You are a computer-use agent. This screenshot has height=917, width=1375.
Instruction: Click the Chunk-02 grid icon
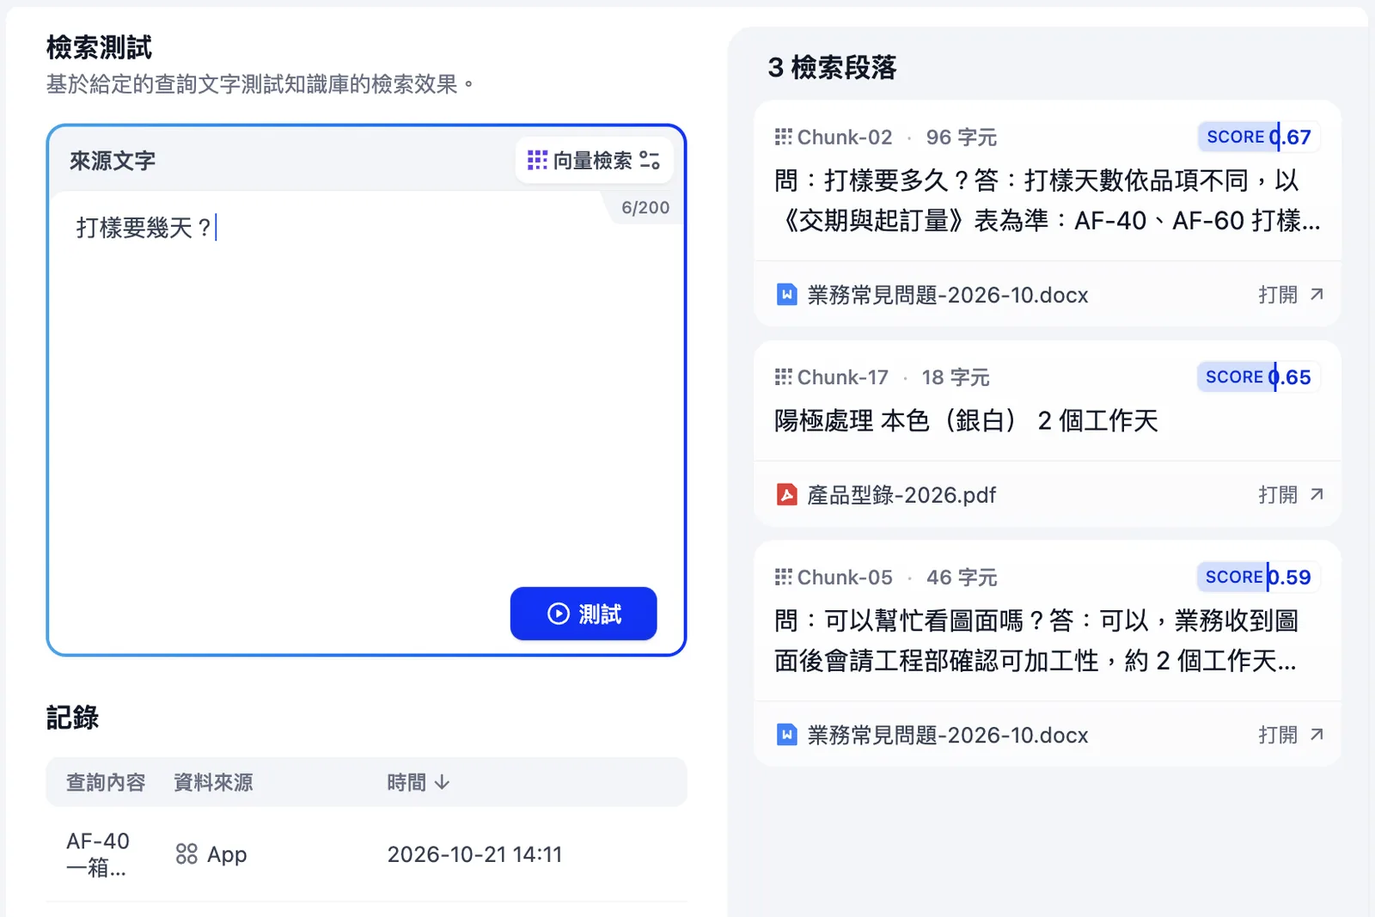[783, 137]
